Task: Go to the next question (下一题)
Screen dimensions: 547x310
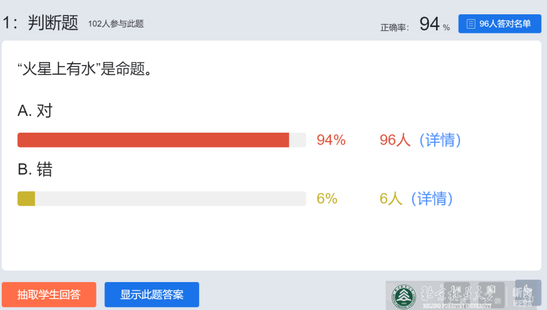Action: click(491, 293)
